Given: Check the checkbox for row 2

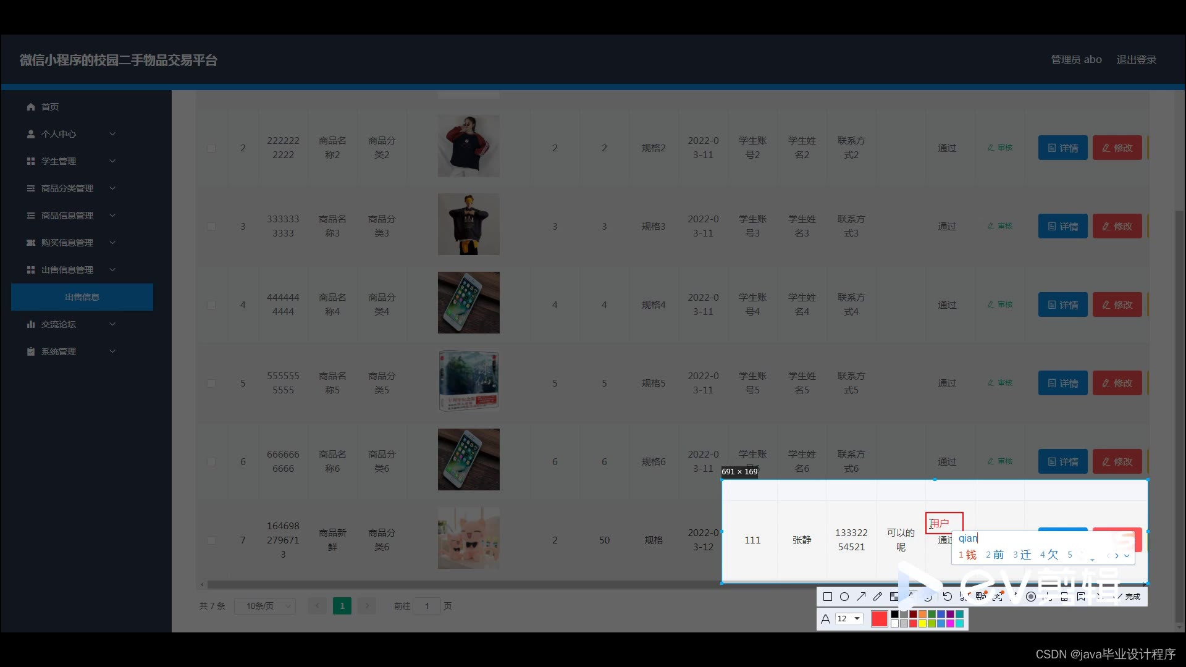Looking at the screenshot, I should [211, 148].
